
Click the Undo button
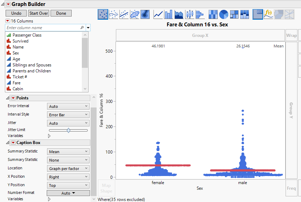(x=16, y=13)
